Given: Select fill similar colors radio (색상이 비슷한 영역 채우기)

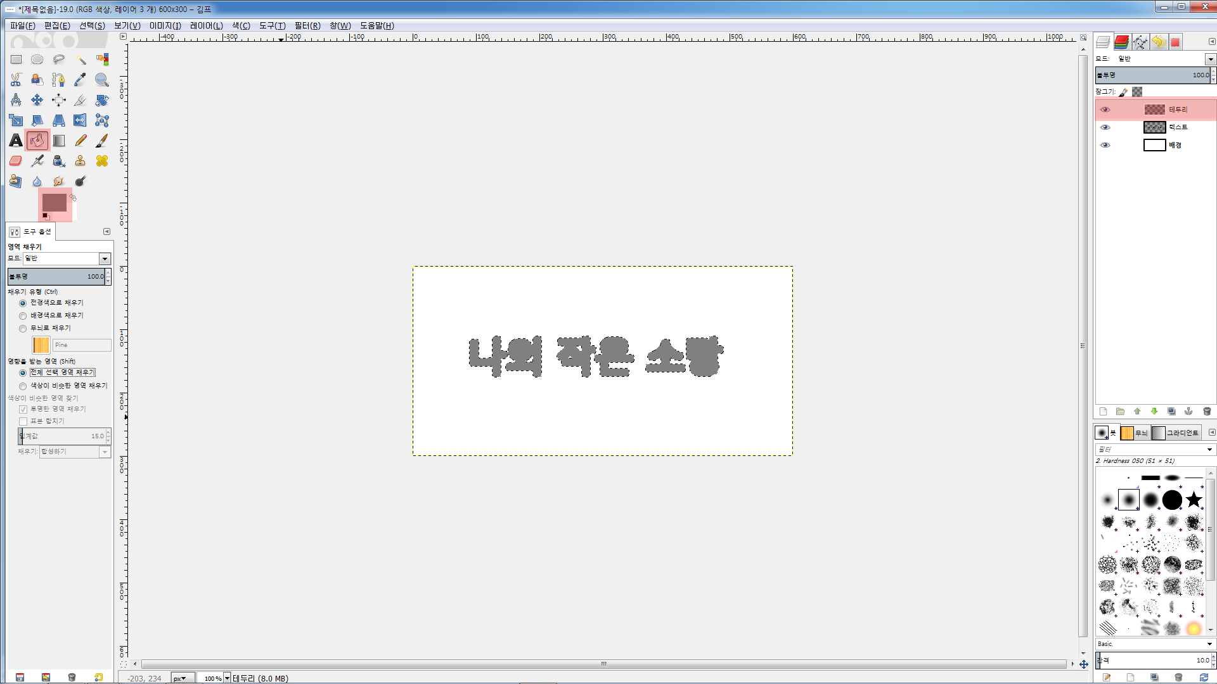Looking at the screenshot, I should tap(23, 386).
